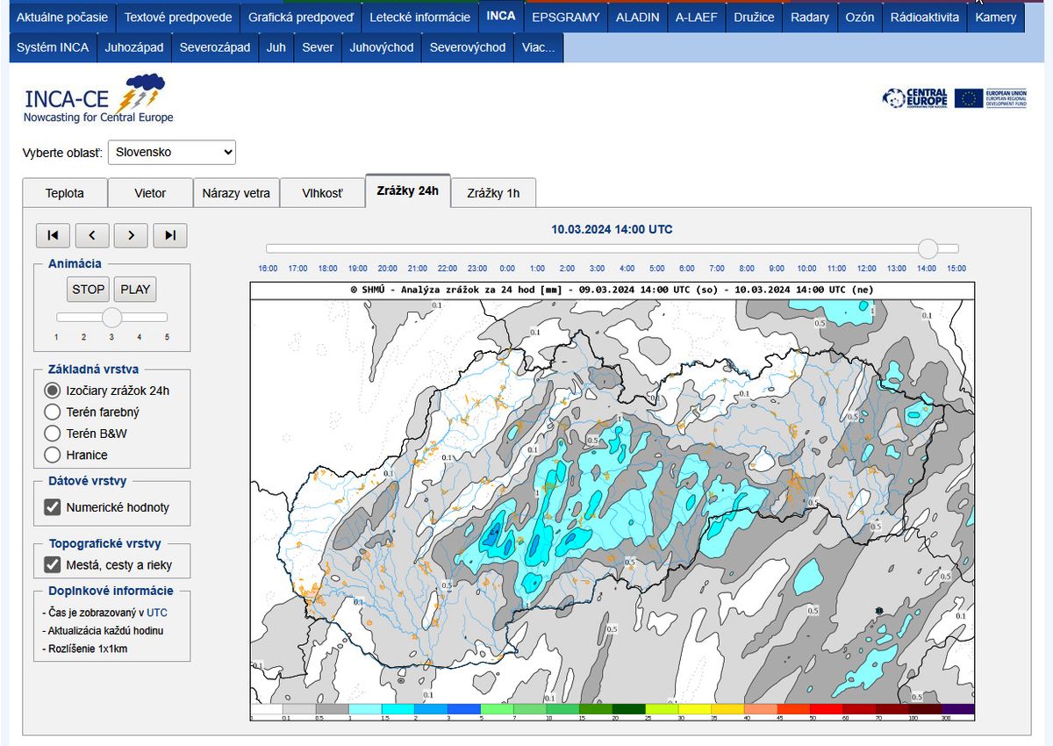Select the 12:00 time label on timeline

tap(866, 269)
